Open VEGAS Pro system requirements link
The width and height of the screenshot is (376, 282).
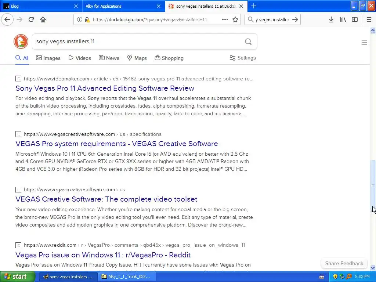pyautogui.click(x=116, y=144)
